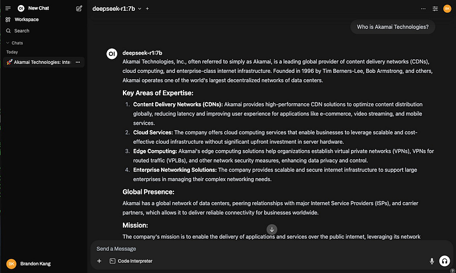
Task: Open the BK user avatar menu
Action: coord(447,9)
